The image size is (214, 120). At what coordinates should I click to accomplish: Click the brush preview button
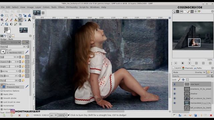[3, 52]
